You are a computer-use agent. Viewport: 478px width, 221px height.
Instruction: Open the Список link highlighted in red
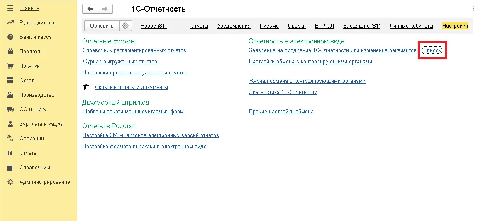[432, 50]
